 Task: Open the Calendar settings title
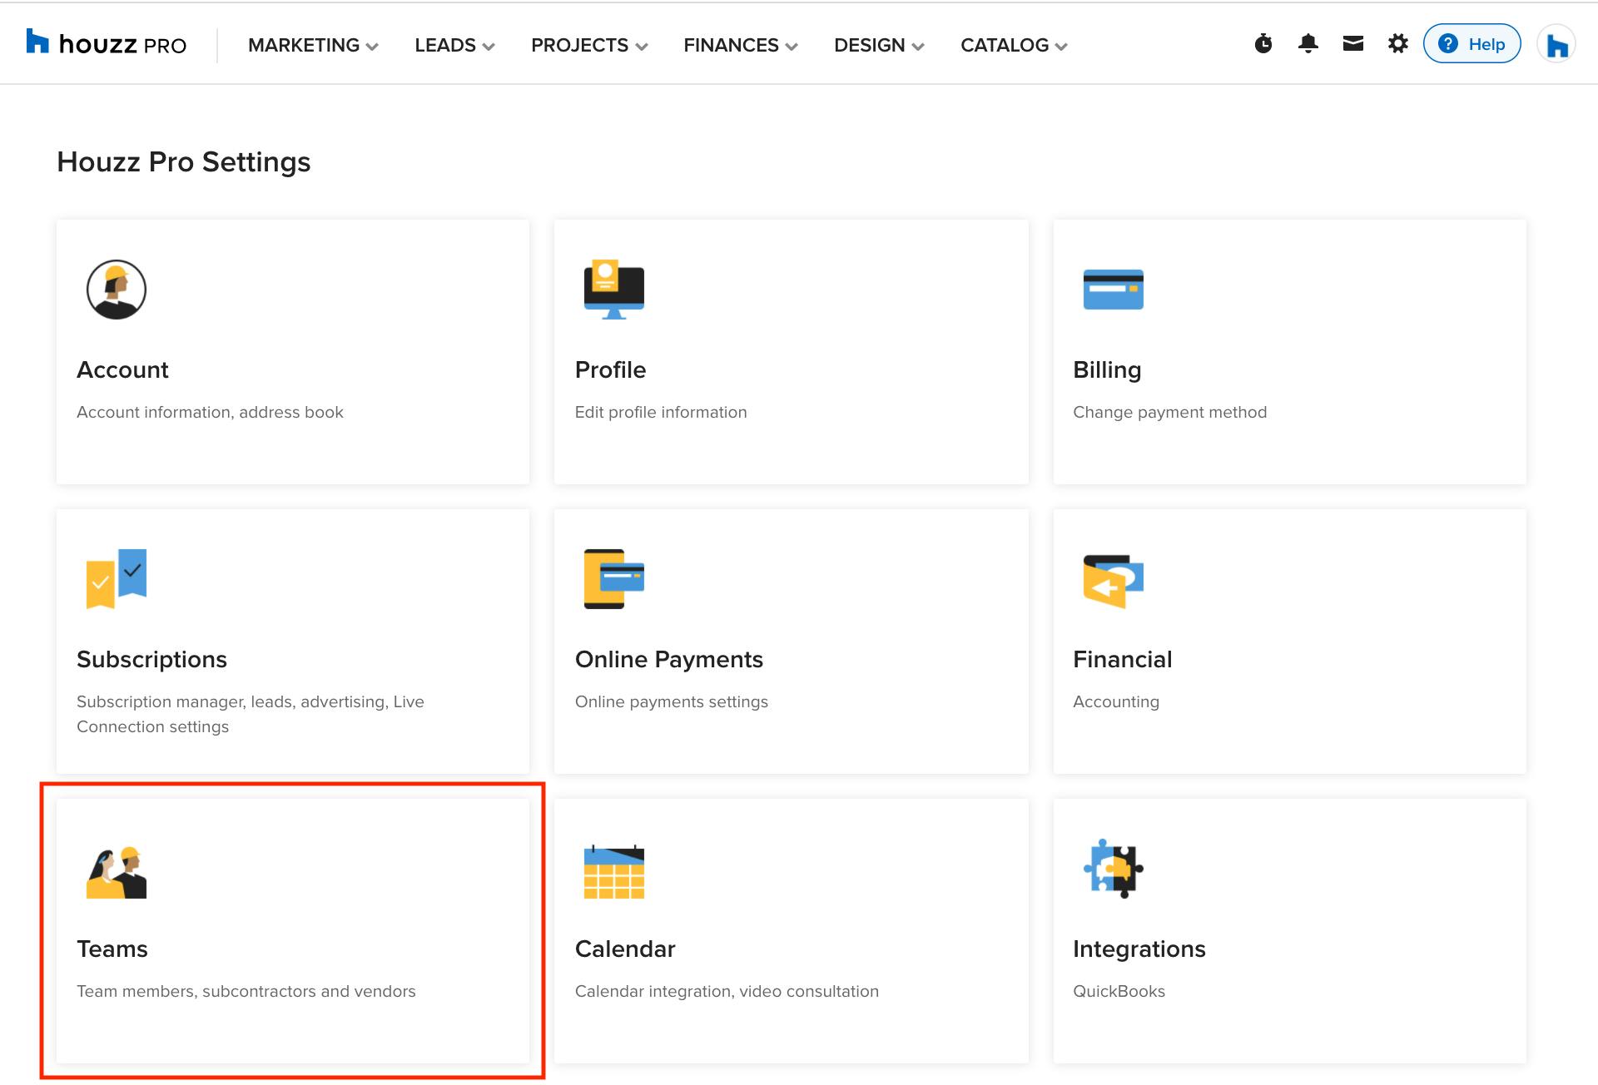click(x=625, y=949)
